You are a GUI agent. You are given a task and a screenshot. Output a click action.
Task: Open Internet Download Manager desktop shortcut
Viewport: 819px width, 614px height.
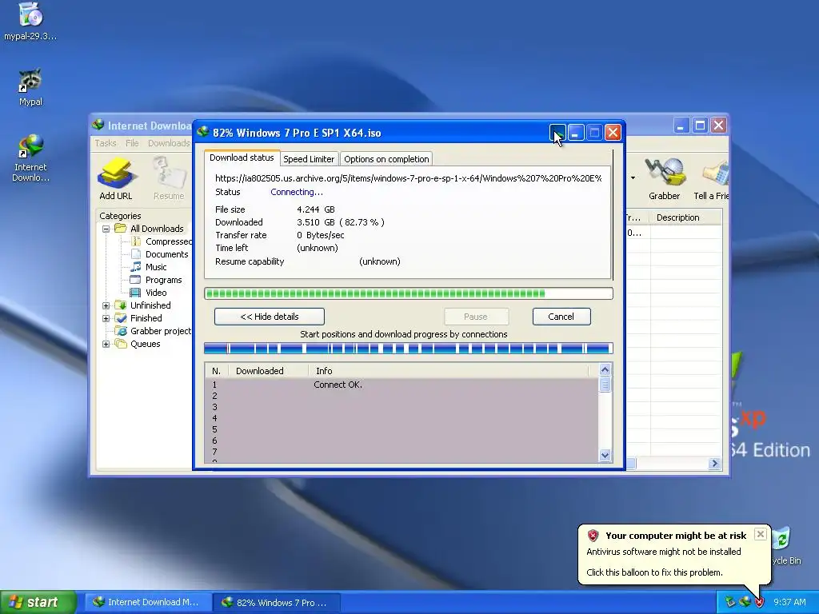point(30,157)
